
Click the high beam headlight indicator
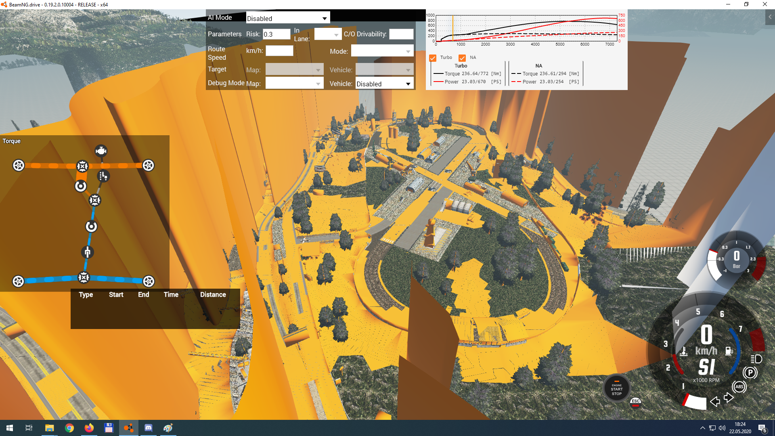pos(756,359)
